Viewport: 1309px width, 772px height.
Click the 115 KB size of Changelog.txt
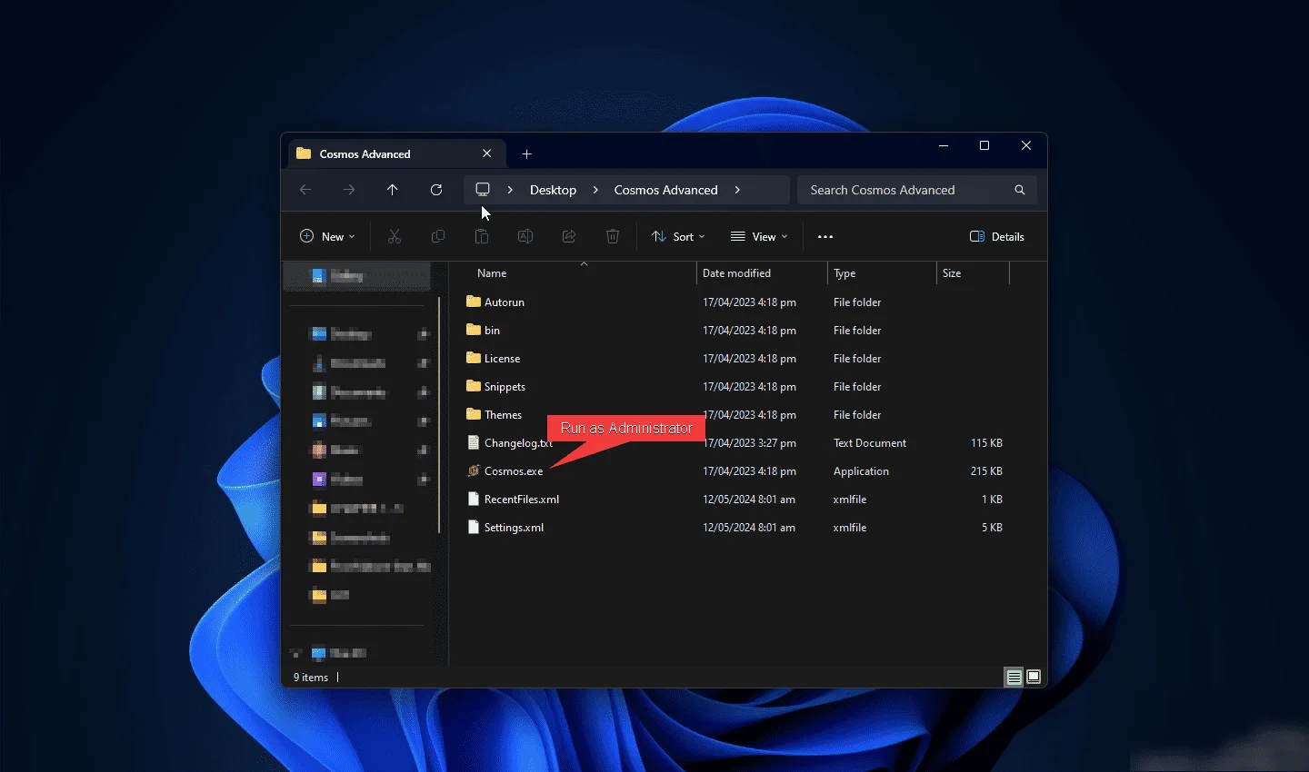pos(986,442)
